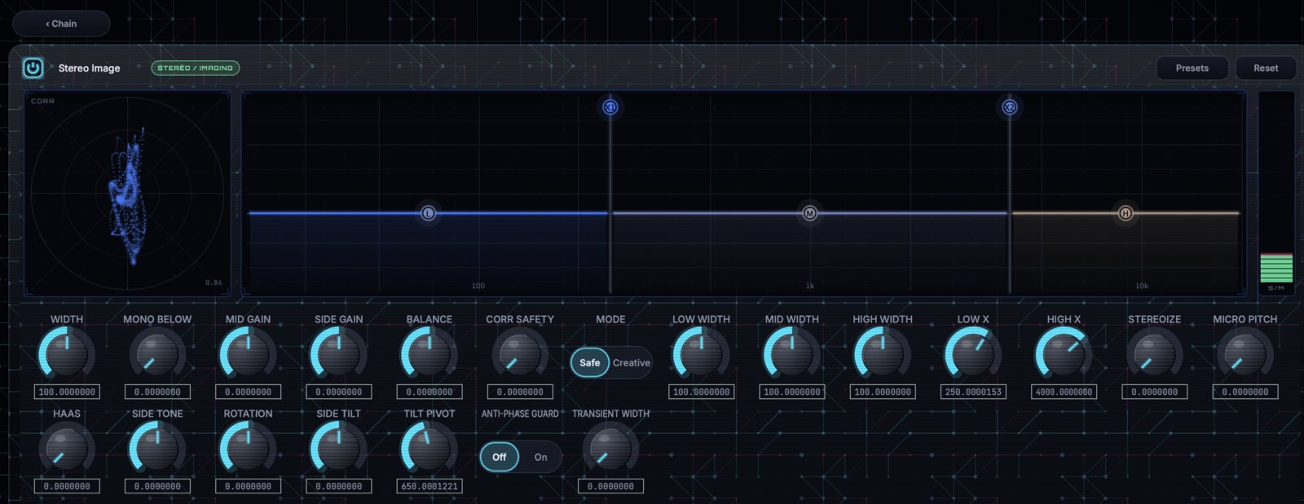Click the High Width value field
1304x504 pixels.
[x=882, y=392]
